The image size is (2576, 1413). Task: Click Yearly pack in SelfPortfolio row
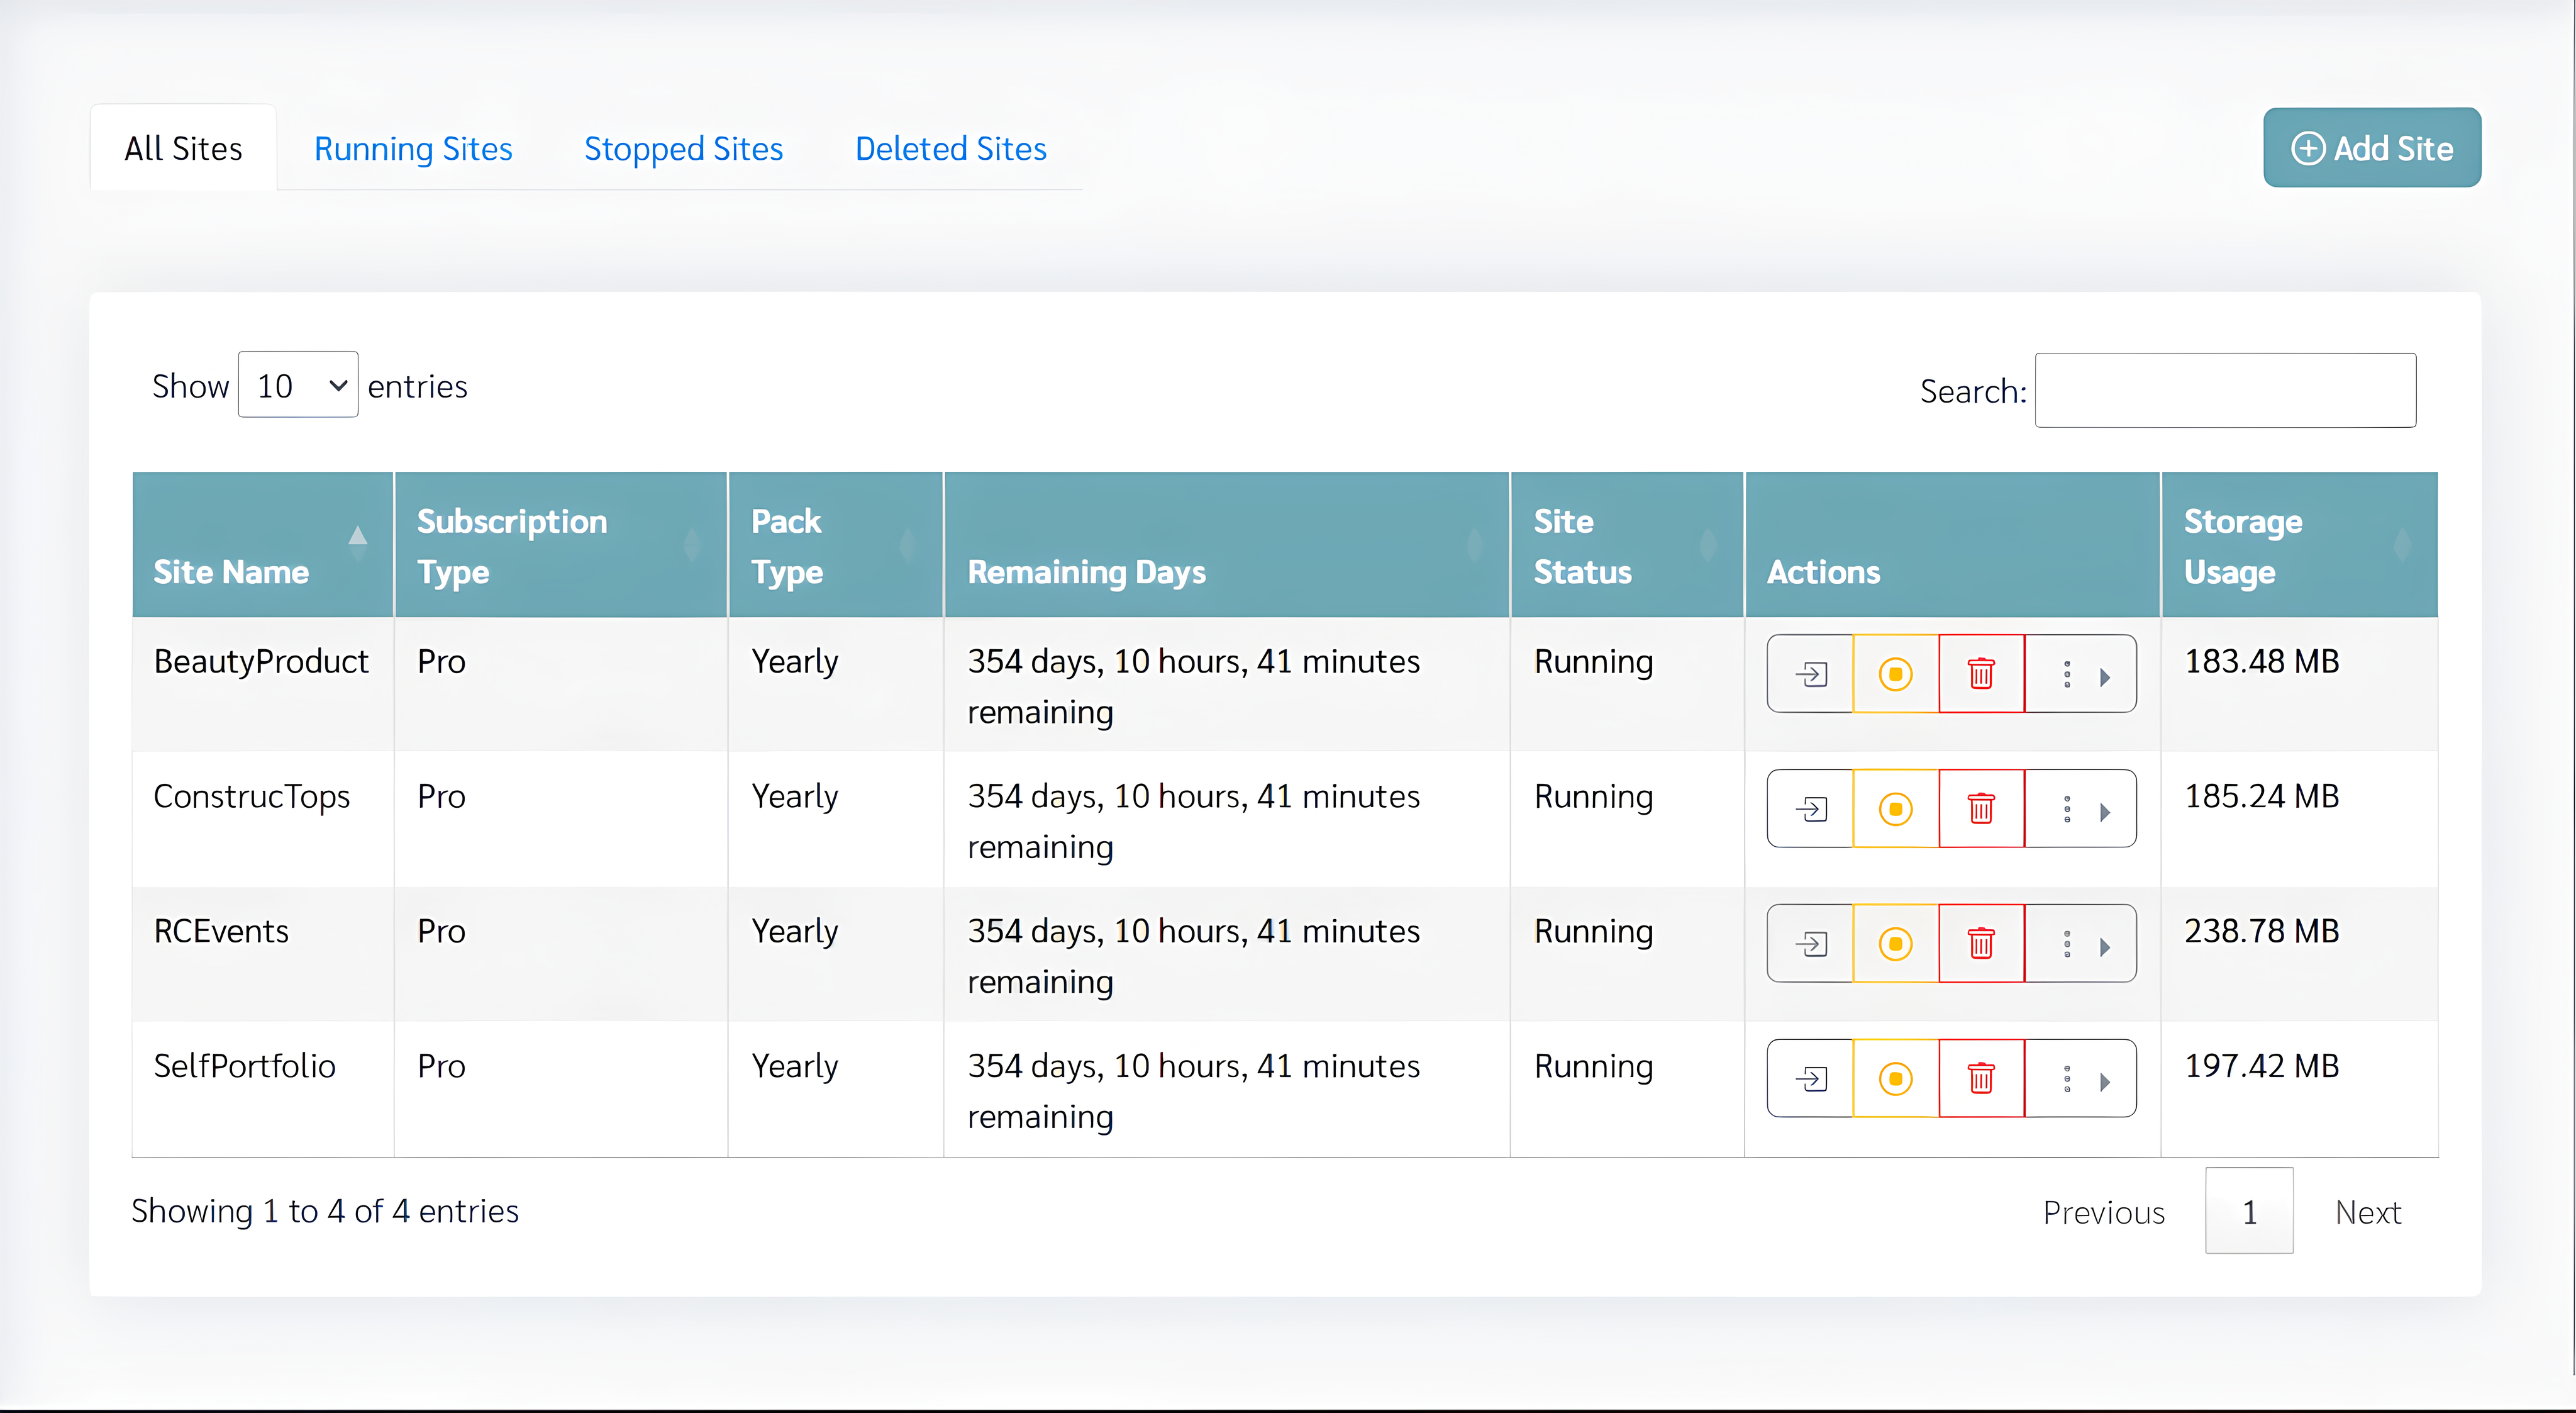795,1067
